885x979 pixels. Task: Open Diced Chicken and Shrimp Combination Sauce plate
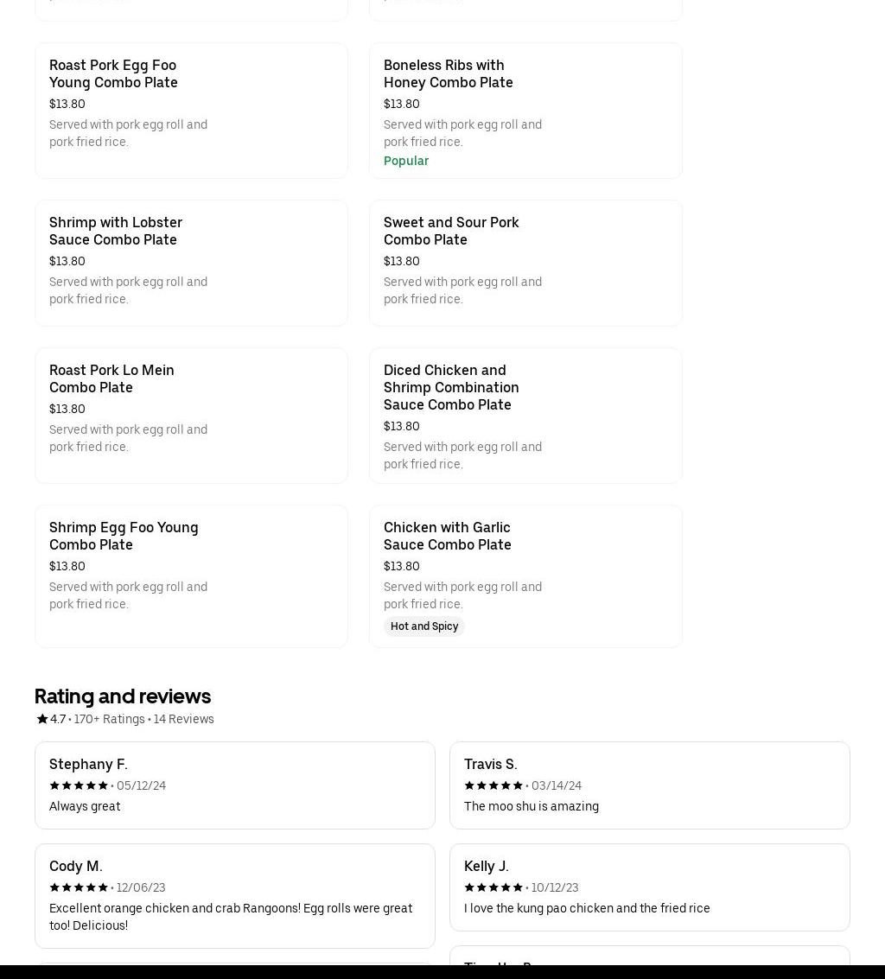525,415
